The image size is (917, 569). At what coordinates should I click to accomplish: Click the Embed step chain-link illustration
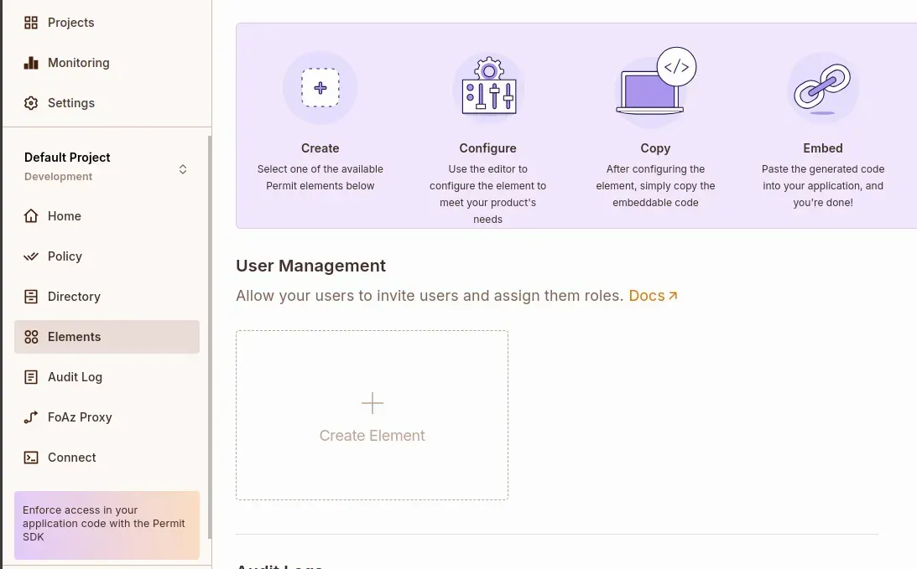click(x=822, y=88)
